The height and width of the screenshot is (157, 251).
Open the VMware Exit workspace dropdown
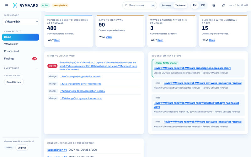(x=20, y=22)
